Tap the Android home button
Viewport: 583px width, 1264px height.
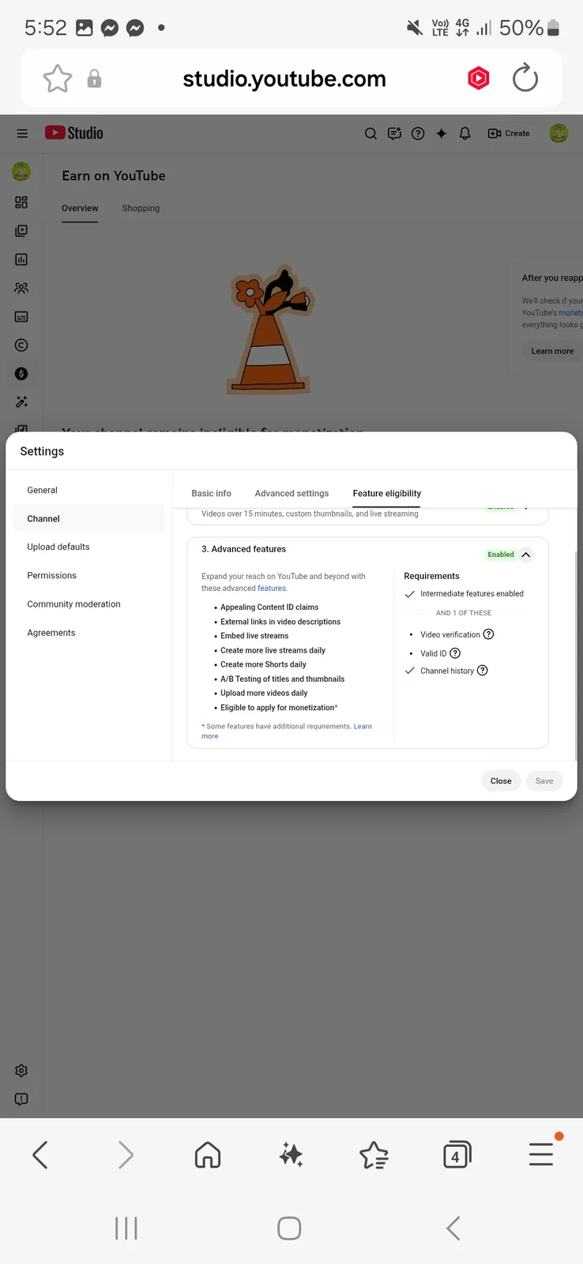pyautogui.click(x=289, y=1228)
